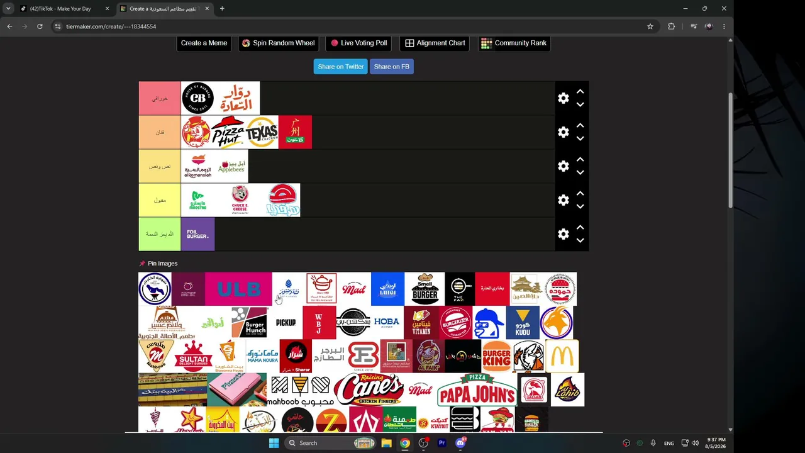This screenshot has height=453, width=805.
Task: Pick the Burgerizzr logo
Action: coord(455,323)
